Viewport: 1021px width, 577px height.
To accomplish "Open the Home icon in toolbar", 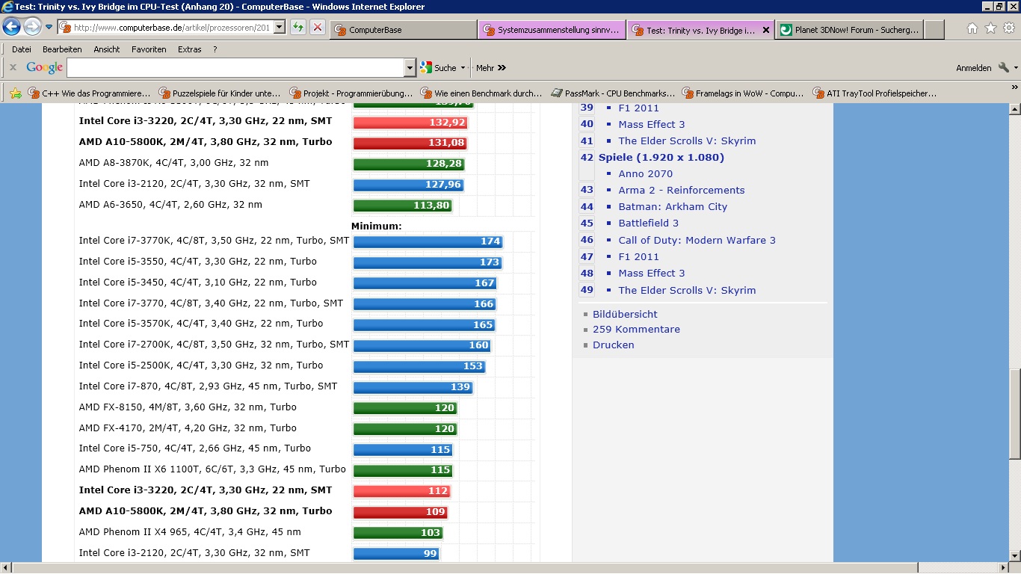I will [x=972, y=28].
